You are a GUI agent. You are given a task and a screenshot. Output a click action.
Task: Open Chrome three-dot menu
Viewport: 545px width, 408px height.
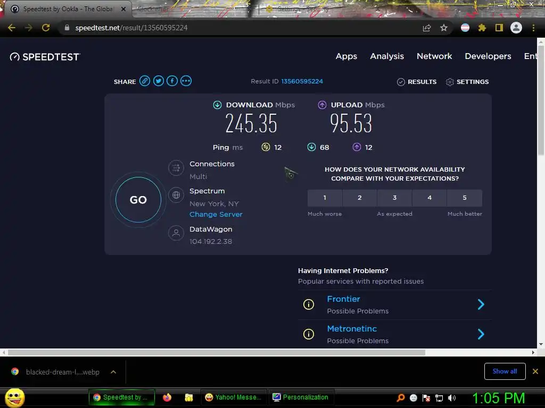point(533,28)
